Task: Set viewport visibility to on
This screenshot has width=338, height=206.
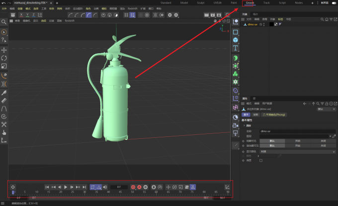Action: [x=298, y=141]
